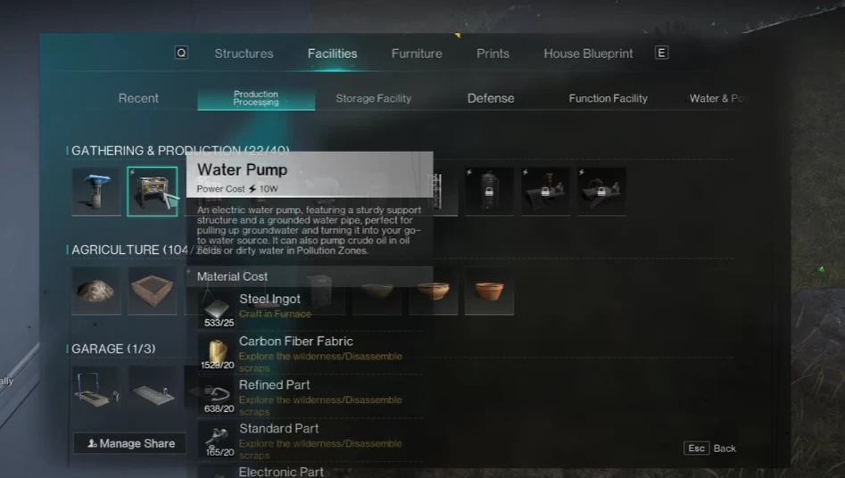Click the Manage Share button

pyautogui.click(x=130, y=443)
